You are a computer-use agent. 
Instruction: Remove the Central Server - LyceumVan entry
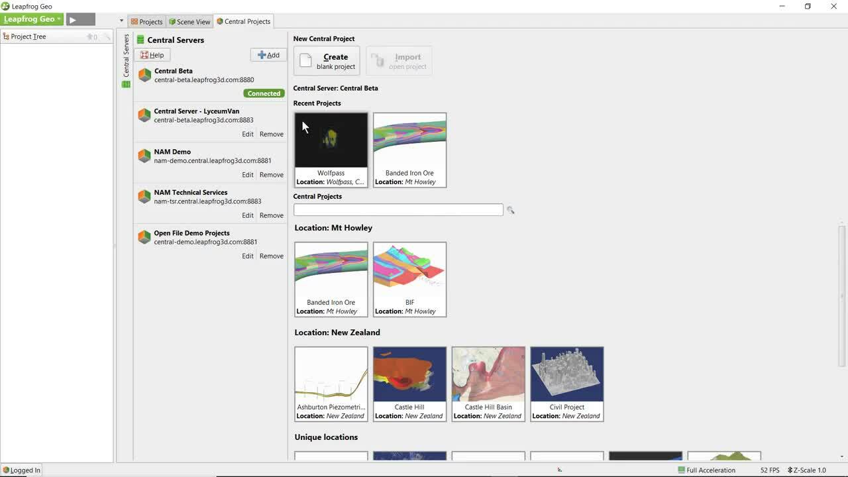click(x=271, y=134)
